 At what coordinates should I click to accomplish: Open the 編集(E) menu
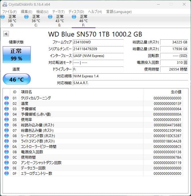(x=26, y=12)
